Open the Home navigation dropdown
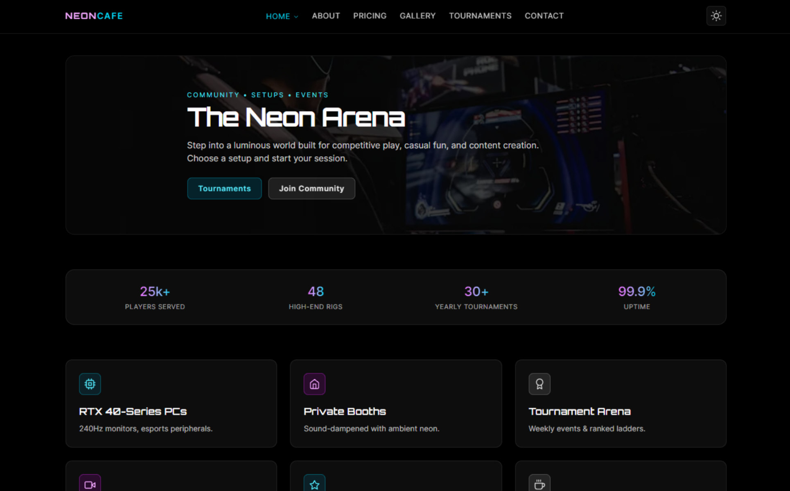Viewport: 790px width, 491px height. click(x=282, y=16)
